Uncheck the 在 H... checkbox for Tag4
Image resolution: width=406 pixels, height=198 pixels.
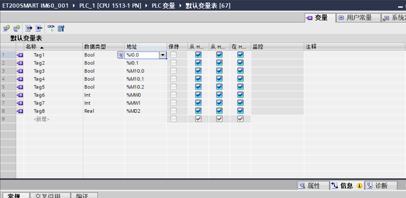coord(240,79)
